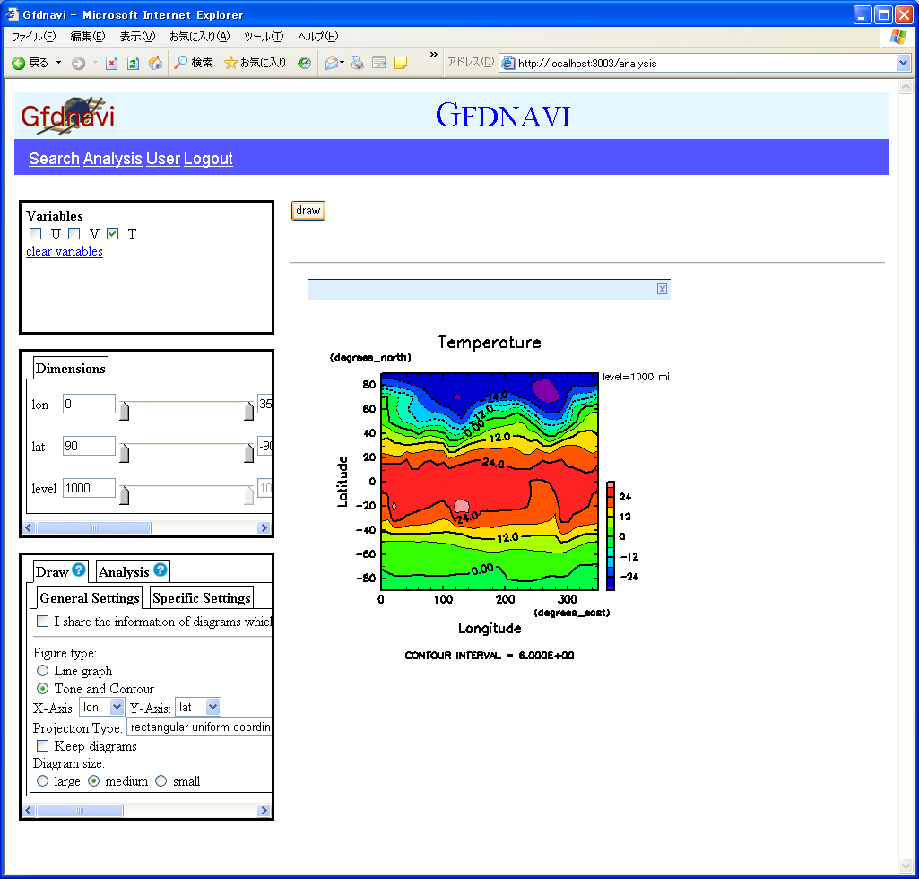Open the X-Axis lon dropdown
919x879 pixels.
click(102, 707)
